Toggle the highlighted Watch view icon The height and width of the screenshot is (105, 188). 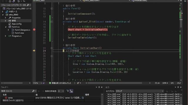coord(71,91)
